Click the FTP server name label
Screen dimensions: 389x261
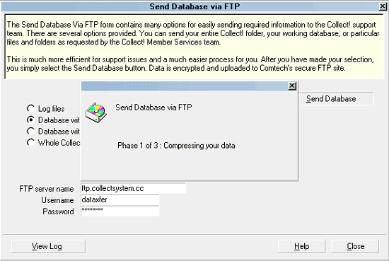click(47, 189)
